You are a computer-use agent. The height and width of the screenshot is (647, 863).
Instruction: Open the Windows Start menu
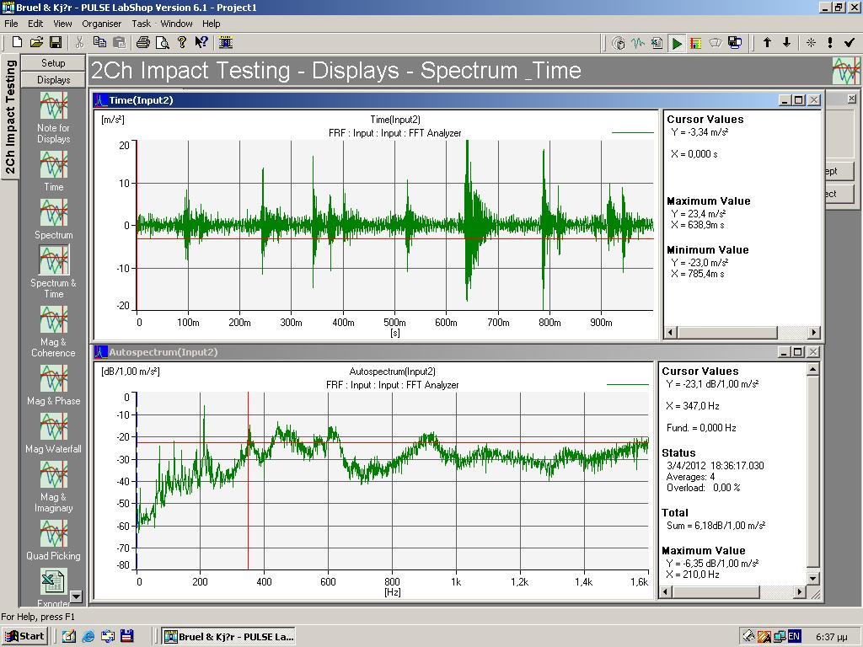24,637
